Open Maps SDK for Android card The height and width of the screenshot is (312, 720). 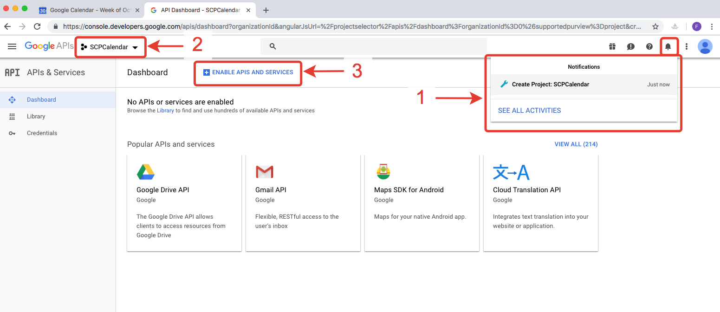[422, 203]
